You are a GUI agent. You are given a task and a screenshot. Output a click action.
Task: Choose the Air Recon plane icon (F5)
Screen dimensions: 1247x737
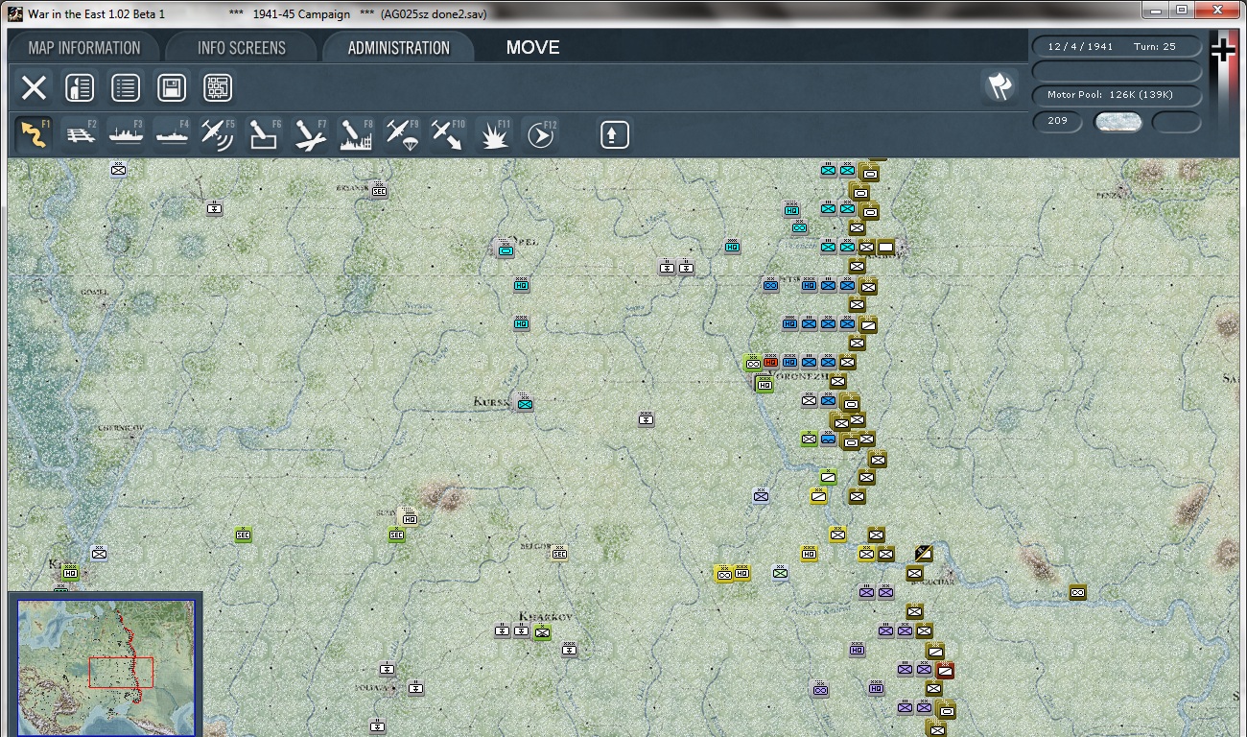pyautogui.click(x=218, y=134)
